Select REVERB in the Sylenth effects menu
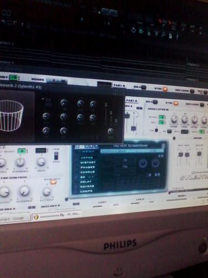Viewport: 208px width, 278px height. (87, 186)
